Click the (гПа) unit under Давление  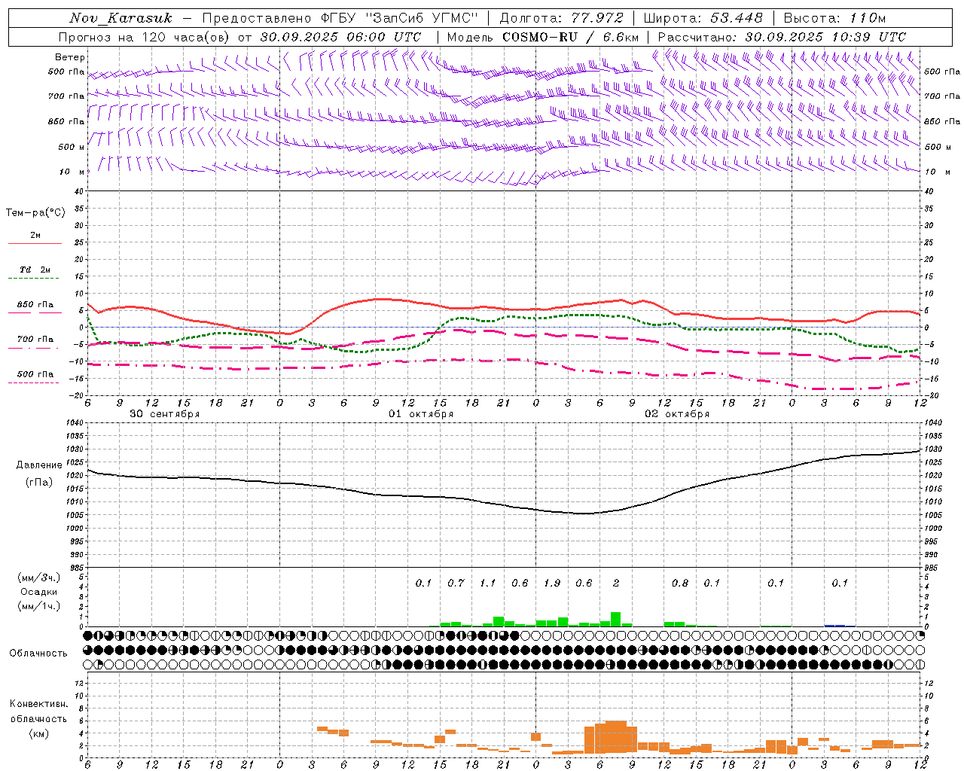click(39, 482)
